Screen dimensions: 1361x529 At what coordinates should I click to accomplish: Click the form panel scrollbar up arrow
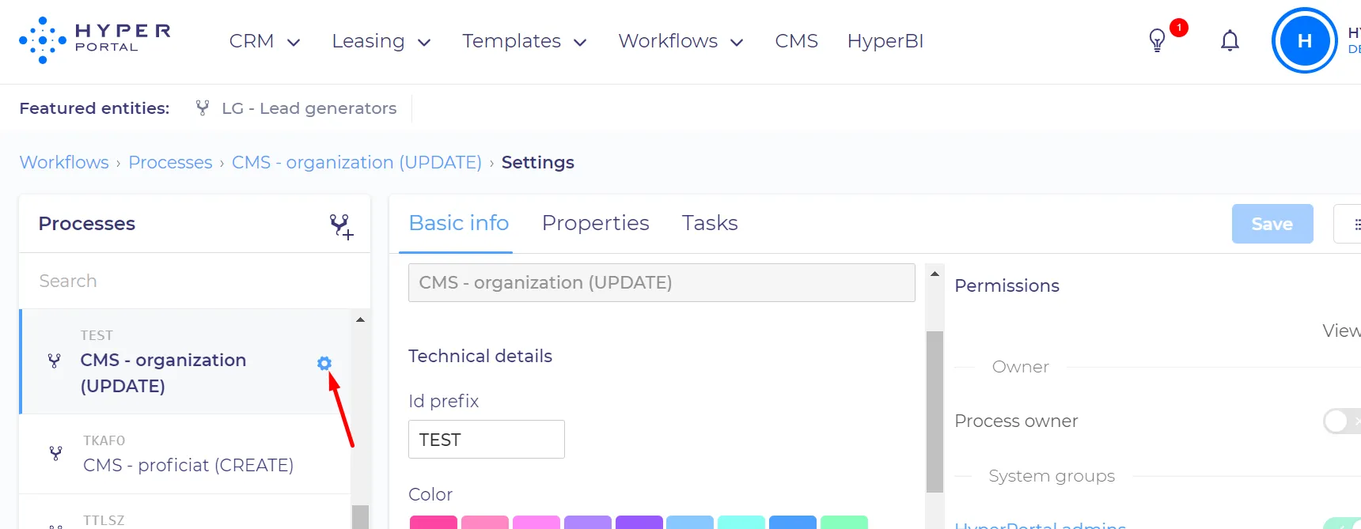tap(935, 274)
